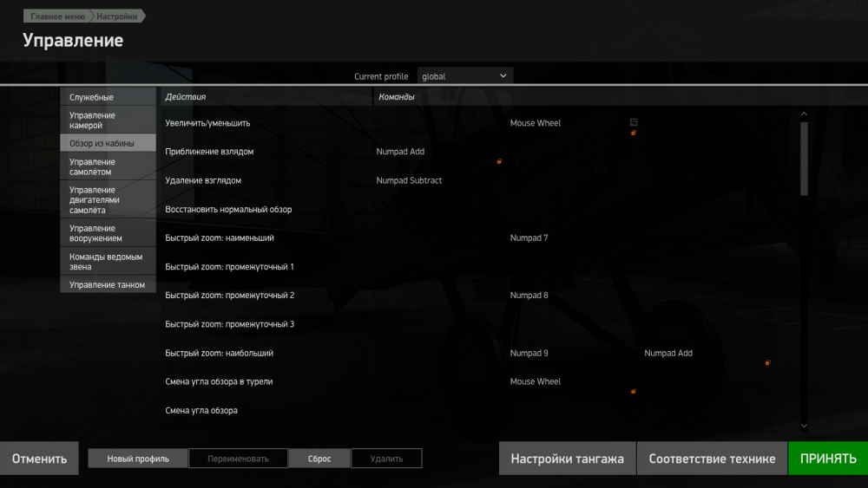This screenshot has height=488, width=868.
Task: Click Сброс to reset bindings
Action: [x=319, y=459]
